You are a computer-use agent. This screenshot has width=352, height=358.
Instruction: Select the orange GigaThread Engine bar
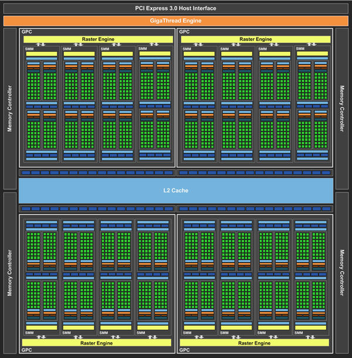tap(176, 21)
